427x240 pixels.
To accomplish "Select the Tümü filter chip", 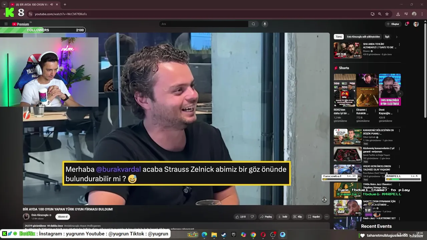I will [339, 37].
